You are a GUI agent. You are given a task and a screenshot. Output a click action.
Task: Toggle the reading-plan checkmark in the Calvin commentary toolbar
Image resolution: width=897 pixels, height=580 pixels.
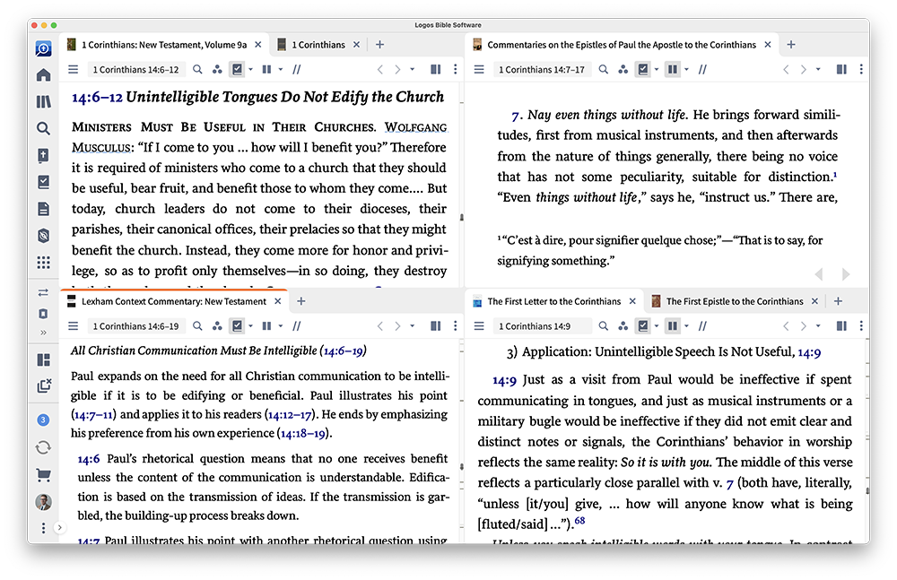coord(643,69)
